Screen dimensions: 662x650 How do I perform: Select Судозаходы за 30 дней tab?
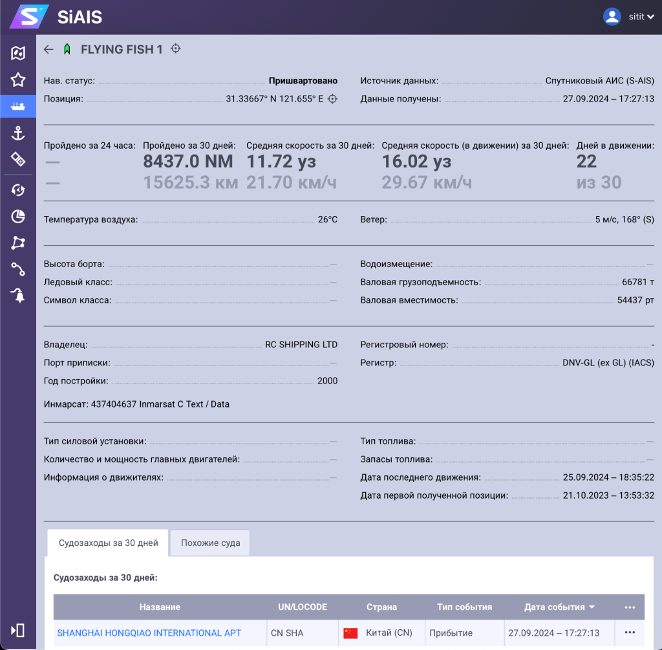pyautogui.click(x=108, y=543)
